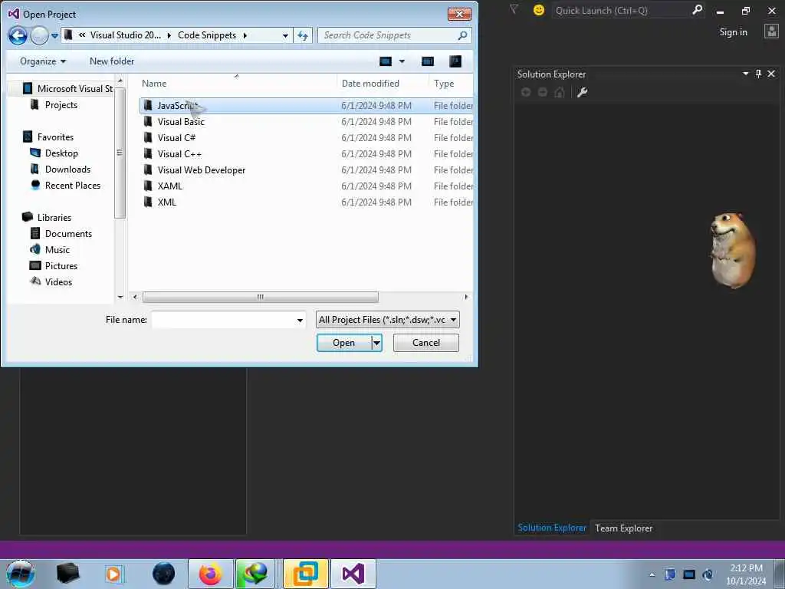Image resolution: width=785 pixels, height=589 pixels.
Task: Click the Quick Launch search box
Action: tap(621, 10)
